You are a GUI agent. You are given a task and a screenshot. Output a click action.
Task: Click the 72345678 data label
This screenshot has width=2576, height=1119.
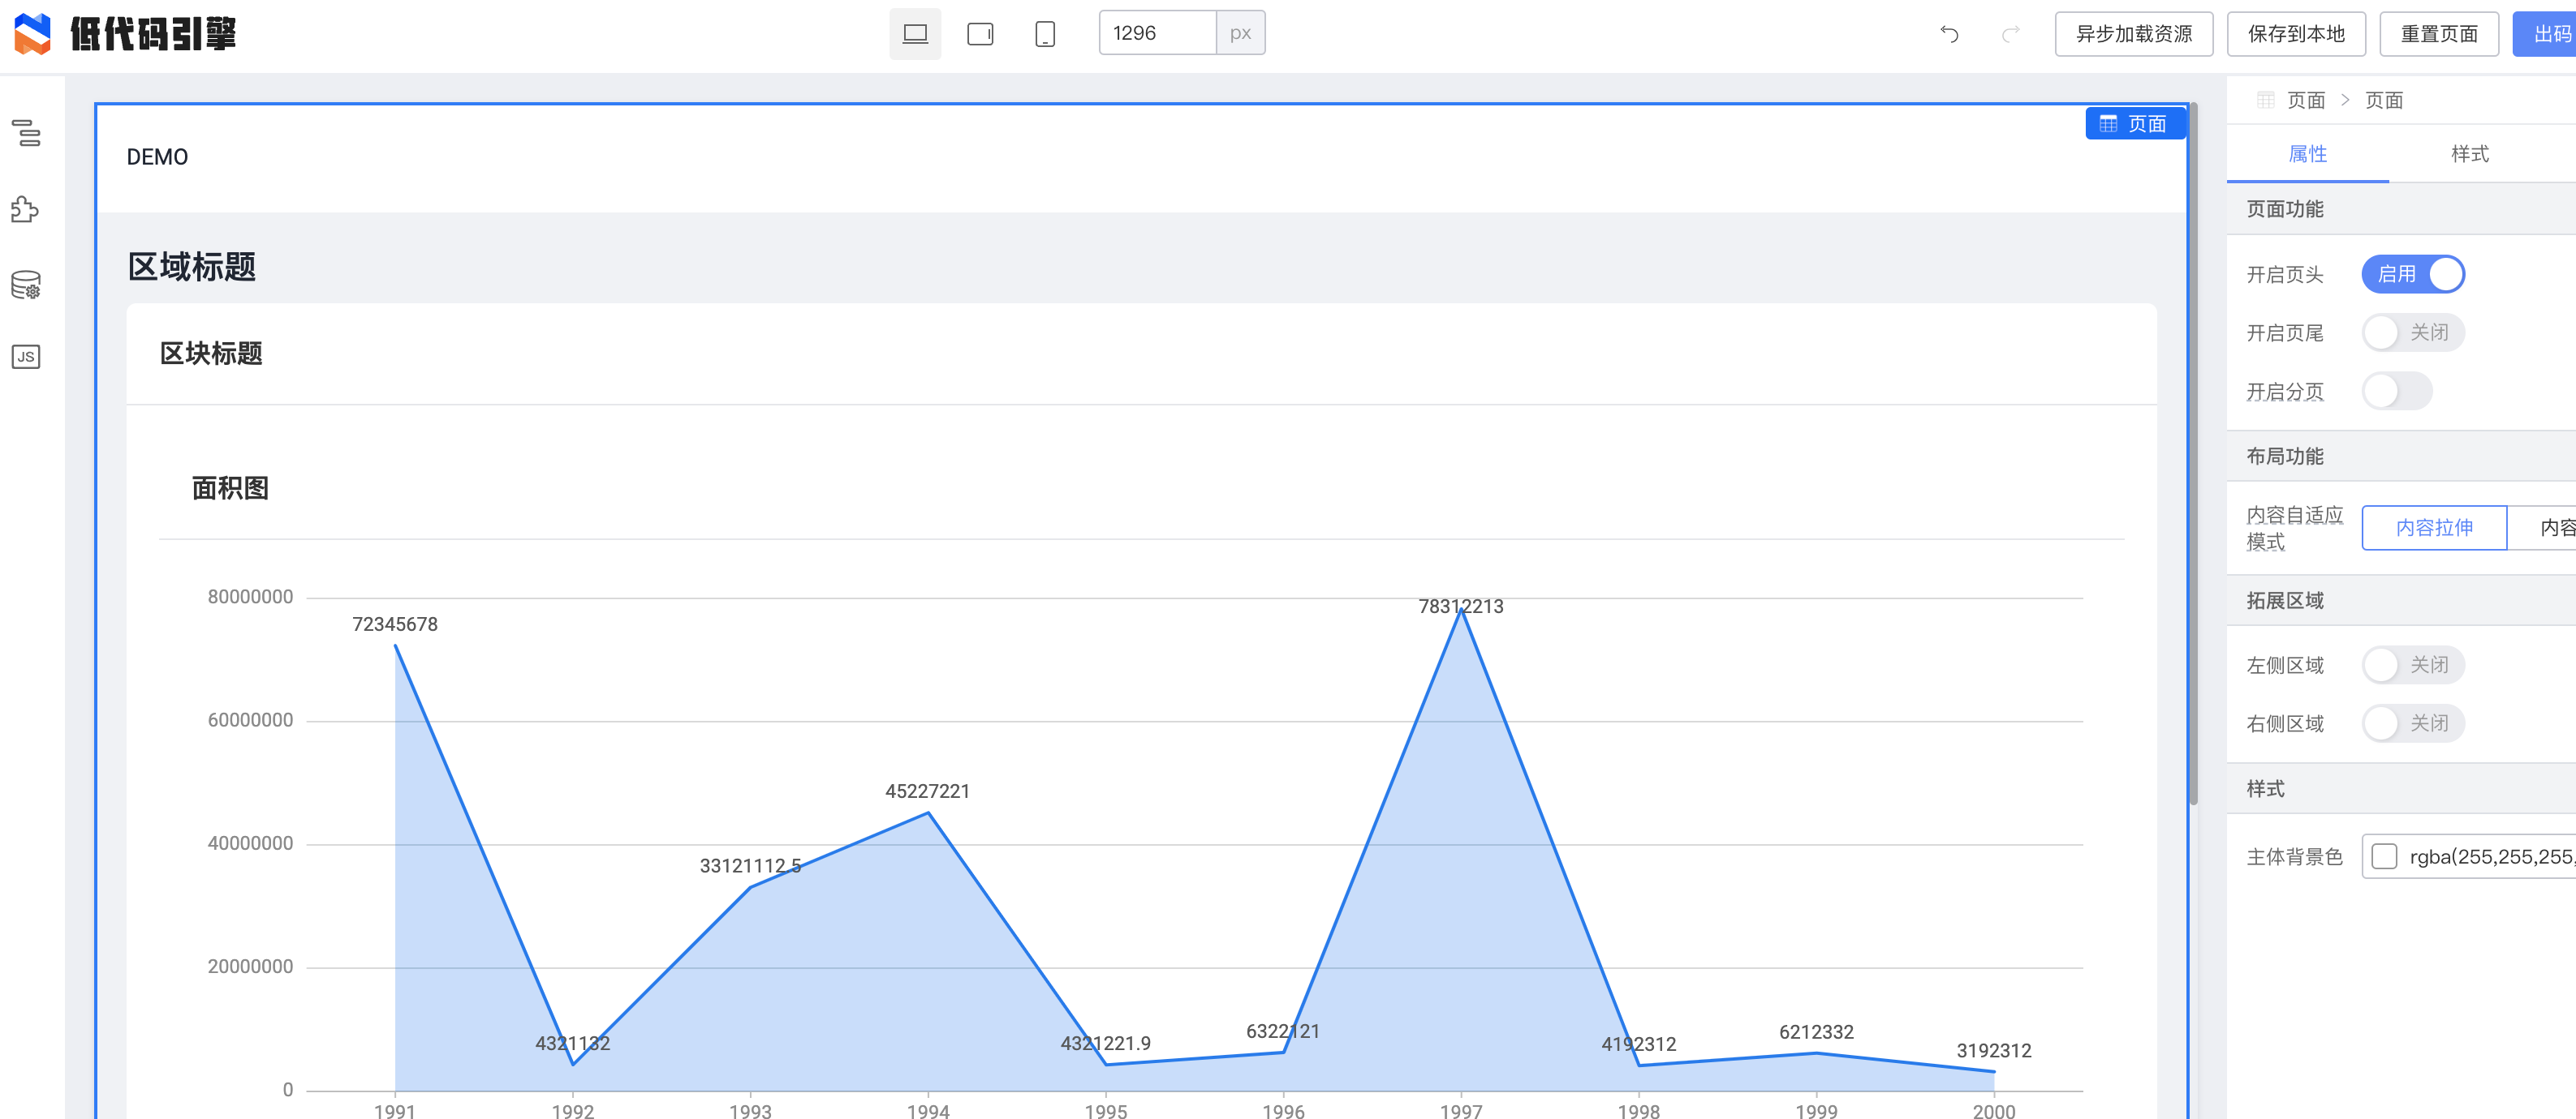[394, 624]
